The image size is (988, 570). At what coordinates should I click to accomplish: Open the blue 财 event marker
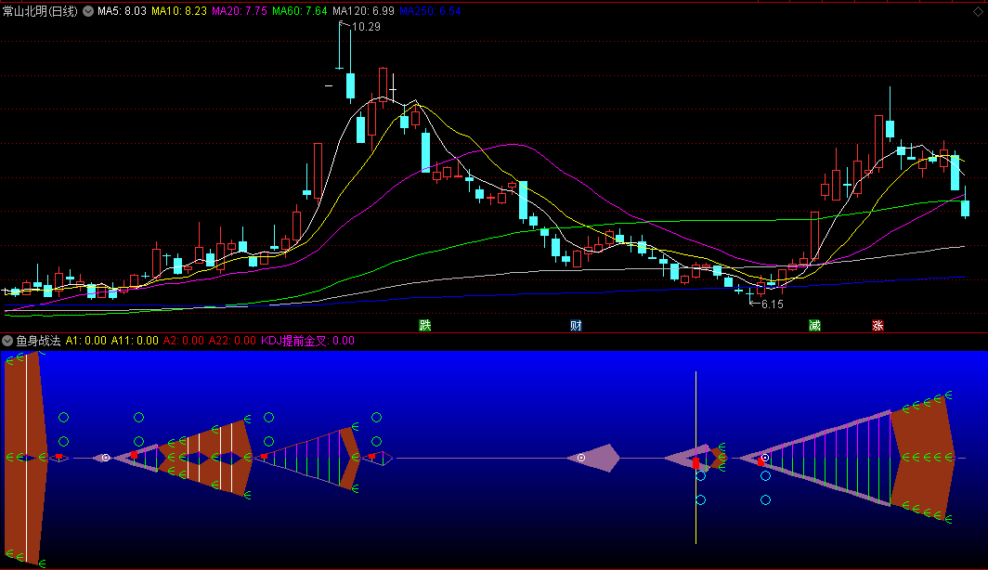pos(576,325)
